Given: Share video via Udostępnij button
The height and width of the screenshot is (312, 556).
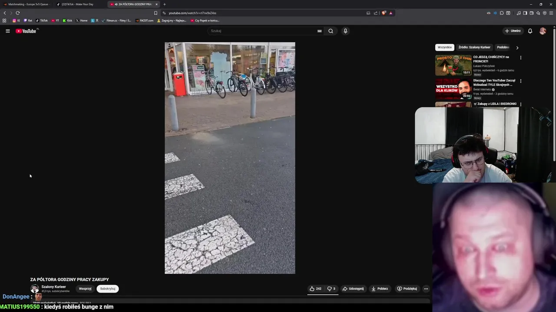Looking at the screenshot, I should pyautogui.click(x=353, y=289).
